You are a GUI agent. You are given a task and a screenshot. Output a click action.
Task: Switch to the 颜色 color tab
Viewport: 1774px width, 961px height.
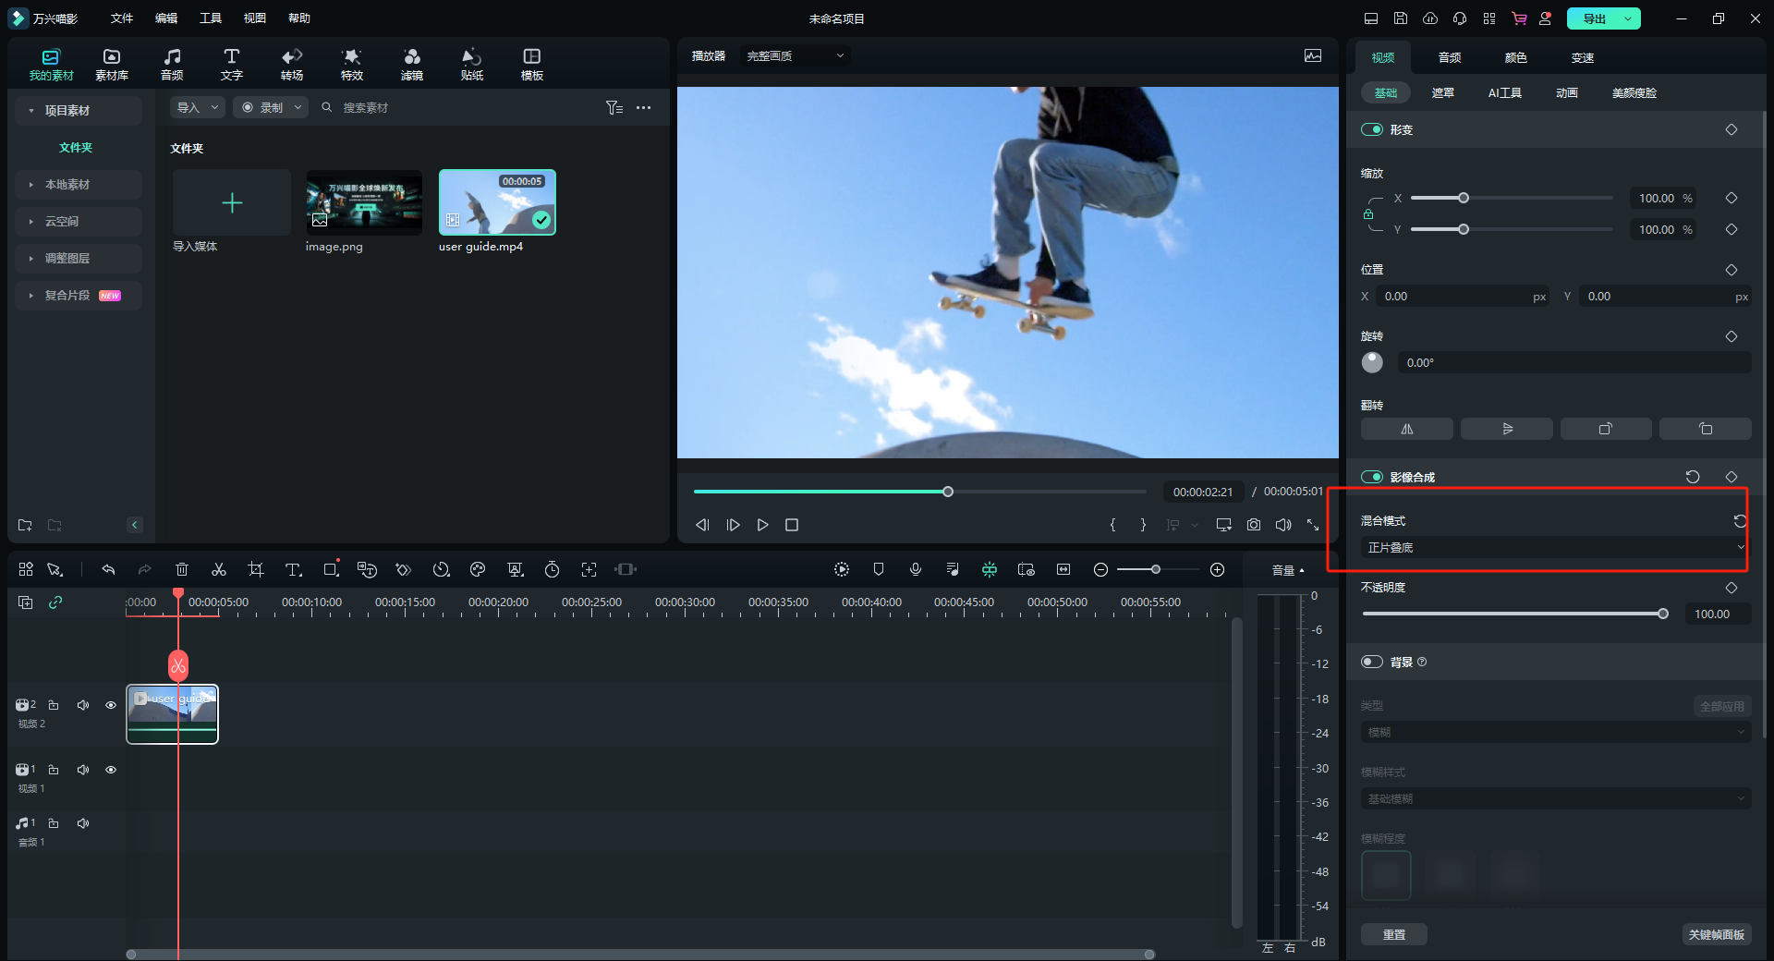click(x=1516, y=57)
